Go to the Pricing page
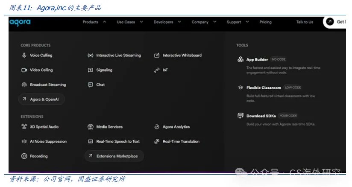Screen dimensions: 352x187 [x=266, y=22]
